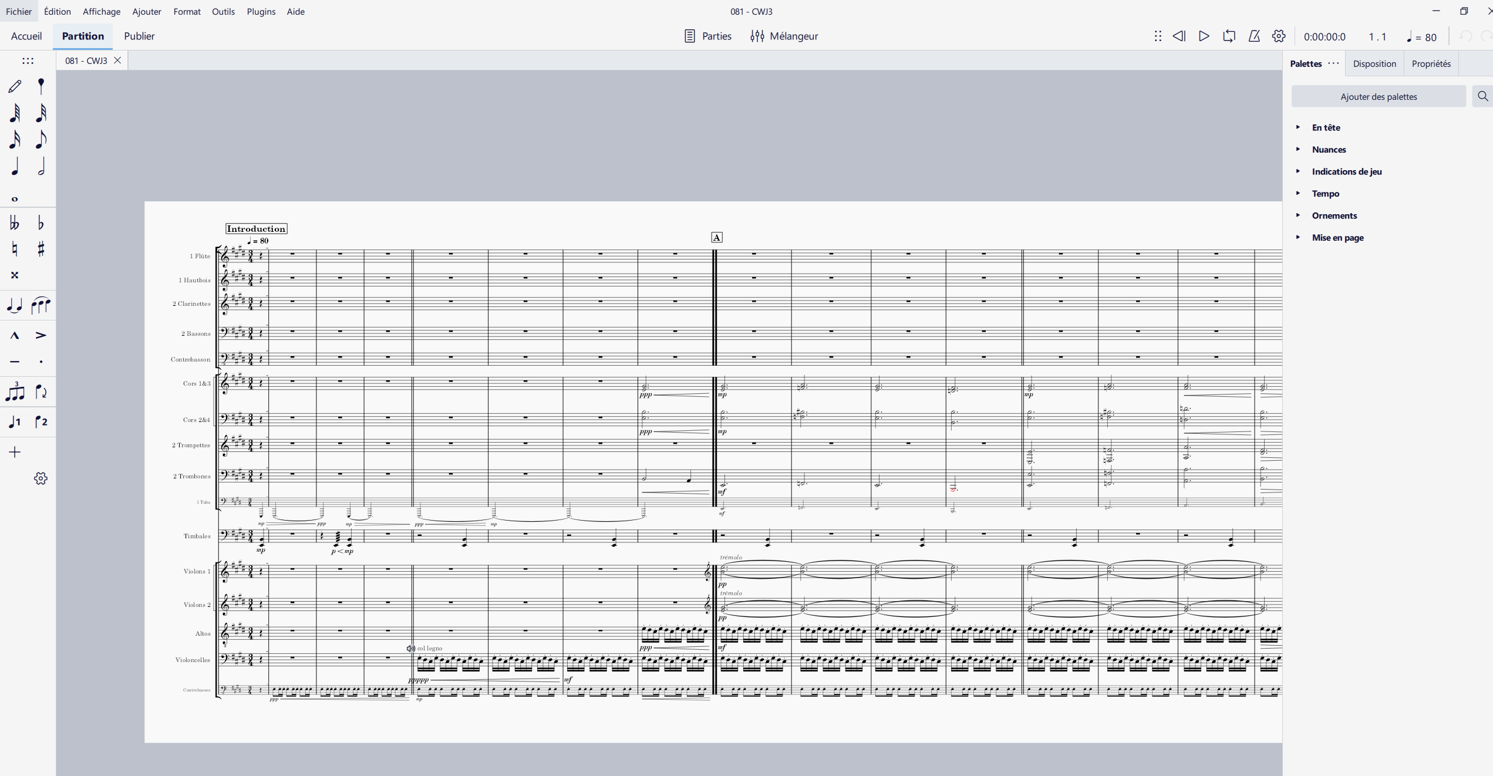This screenshot has height=776, width=1493.
Task: Add a tie to selected note
Action: 15,305
